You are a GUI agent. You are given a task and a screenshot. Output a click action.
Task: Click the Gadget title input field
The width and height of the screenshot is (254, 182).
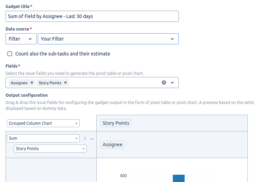92,16
